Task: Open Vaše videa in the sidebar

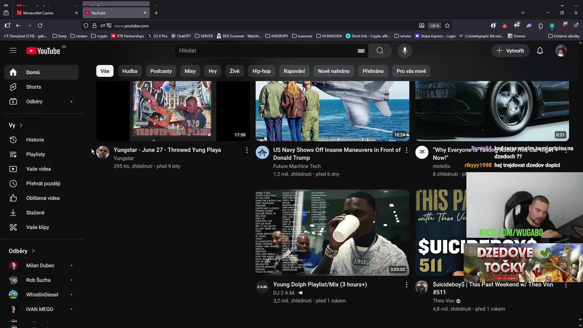Action: coord(41,169)
